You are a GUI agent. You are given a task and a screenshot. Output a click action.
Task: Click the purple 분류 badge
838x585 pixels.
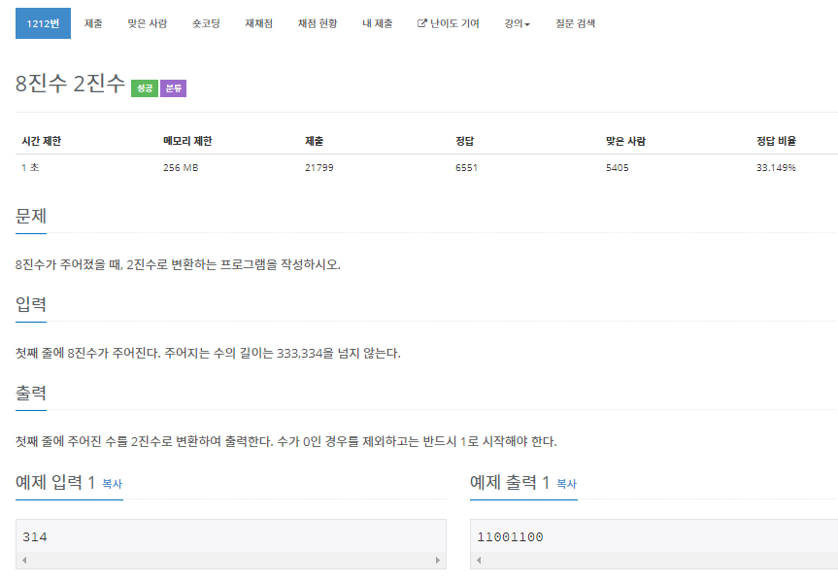[x=173, y=88]
